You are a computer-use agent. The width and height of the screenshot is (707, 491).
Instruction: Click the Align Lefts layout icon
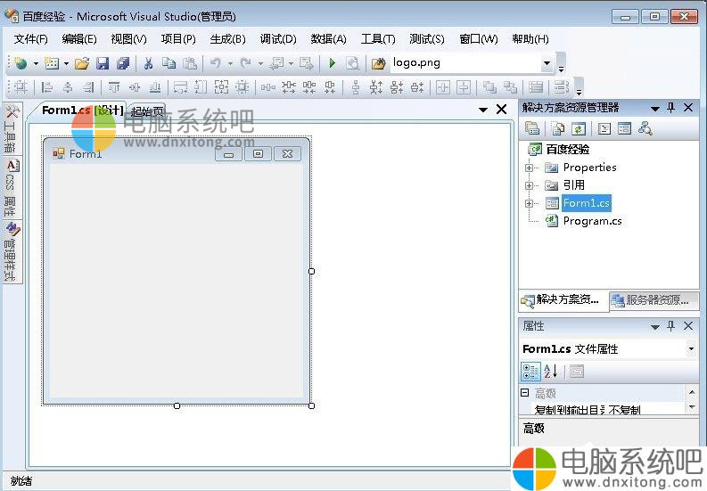[46, 87]
